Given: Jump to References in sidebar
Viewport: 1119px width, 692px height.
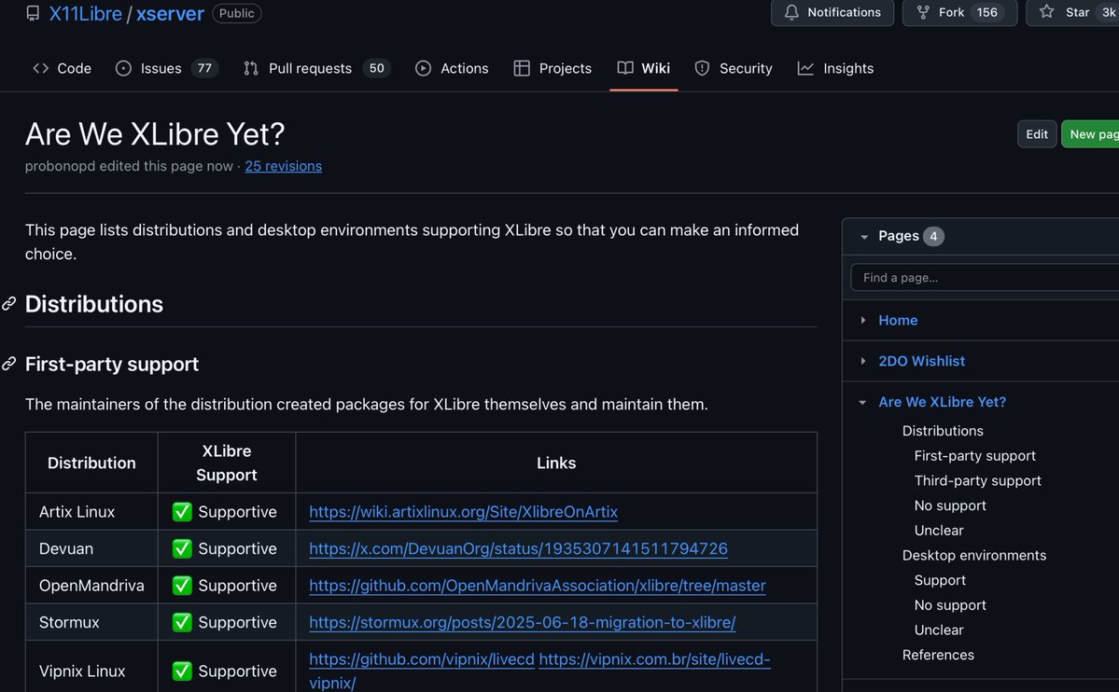Looking at the screenshot, I should (938, 655).
